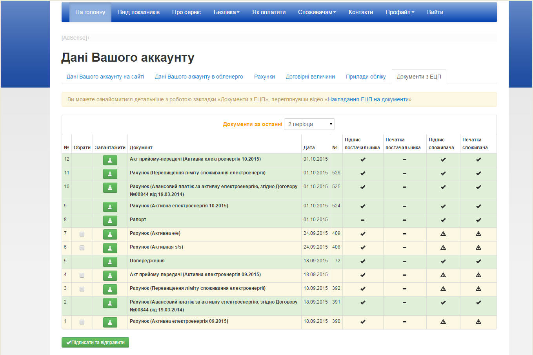533x355 pixels.
Task: Download row 4 Акт прийому-передачі 09.2015
Action: point(110,276)
